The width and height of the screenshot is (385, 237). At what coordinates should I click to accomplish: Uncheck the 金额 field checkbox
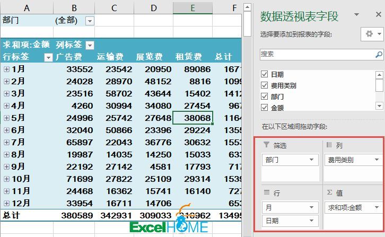264,107
